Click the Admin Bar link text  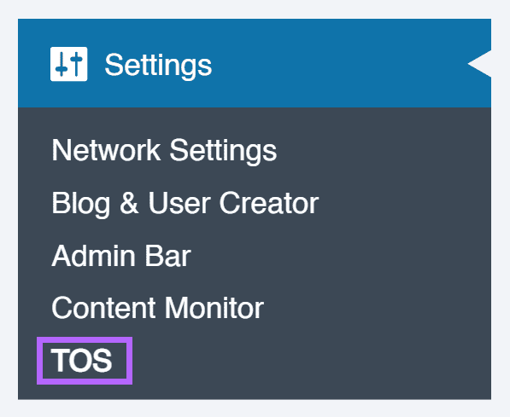[121, 256]
